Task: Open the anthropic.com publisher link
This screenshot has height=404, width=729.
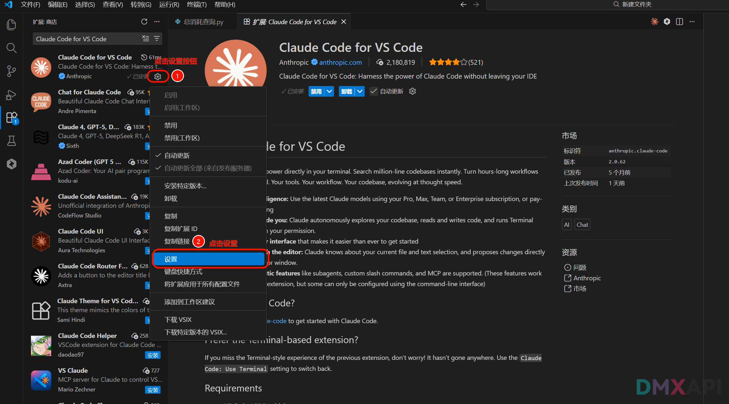Action: pos(340,62)
